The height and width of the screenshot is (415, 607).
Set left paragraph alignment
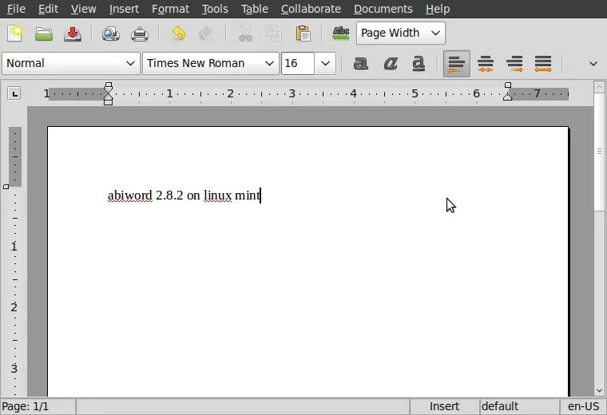(456, 64)
